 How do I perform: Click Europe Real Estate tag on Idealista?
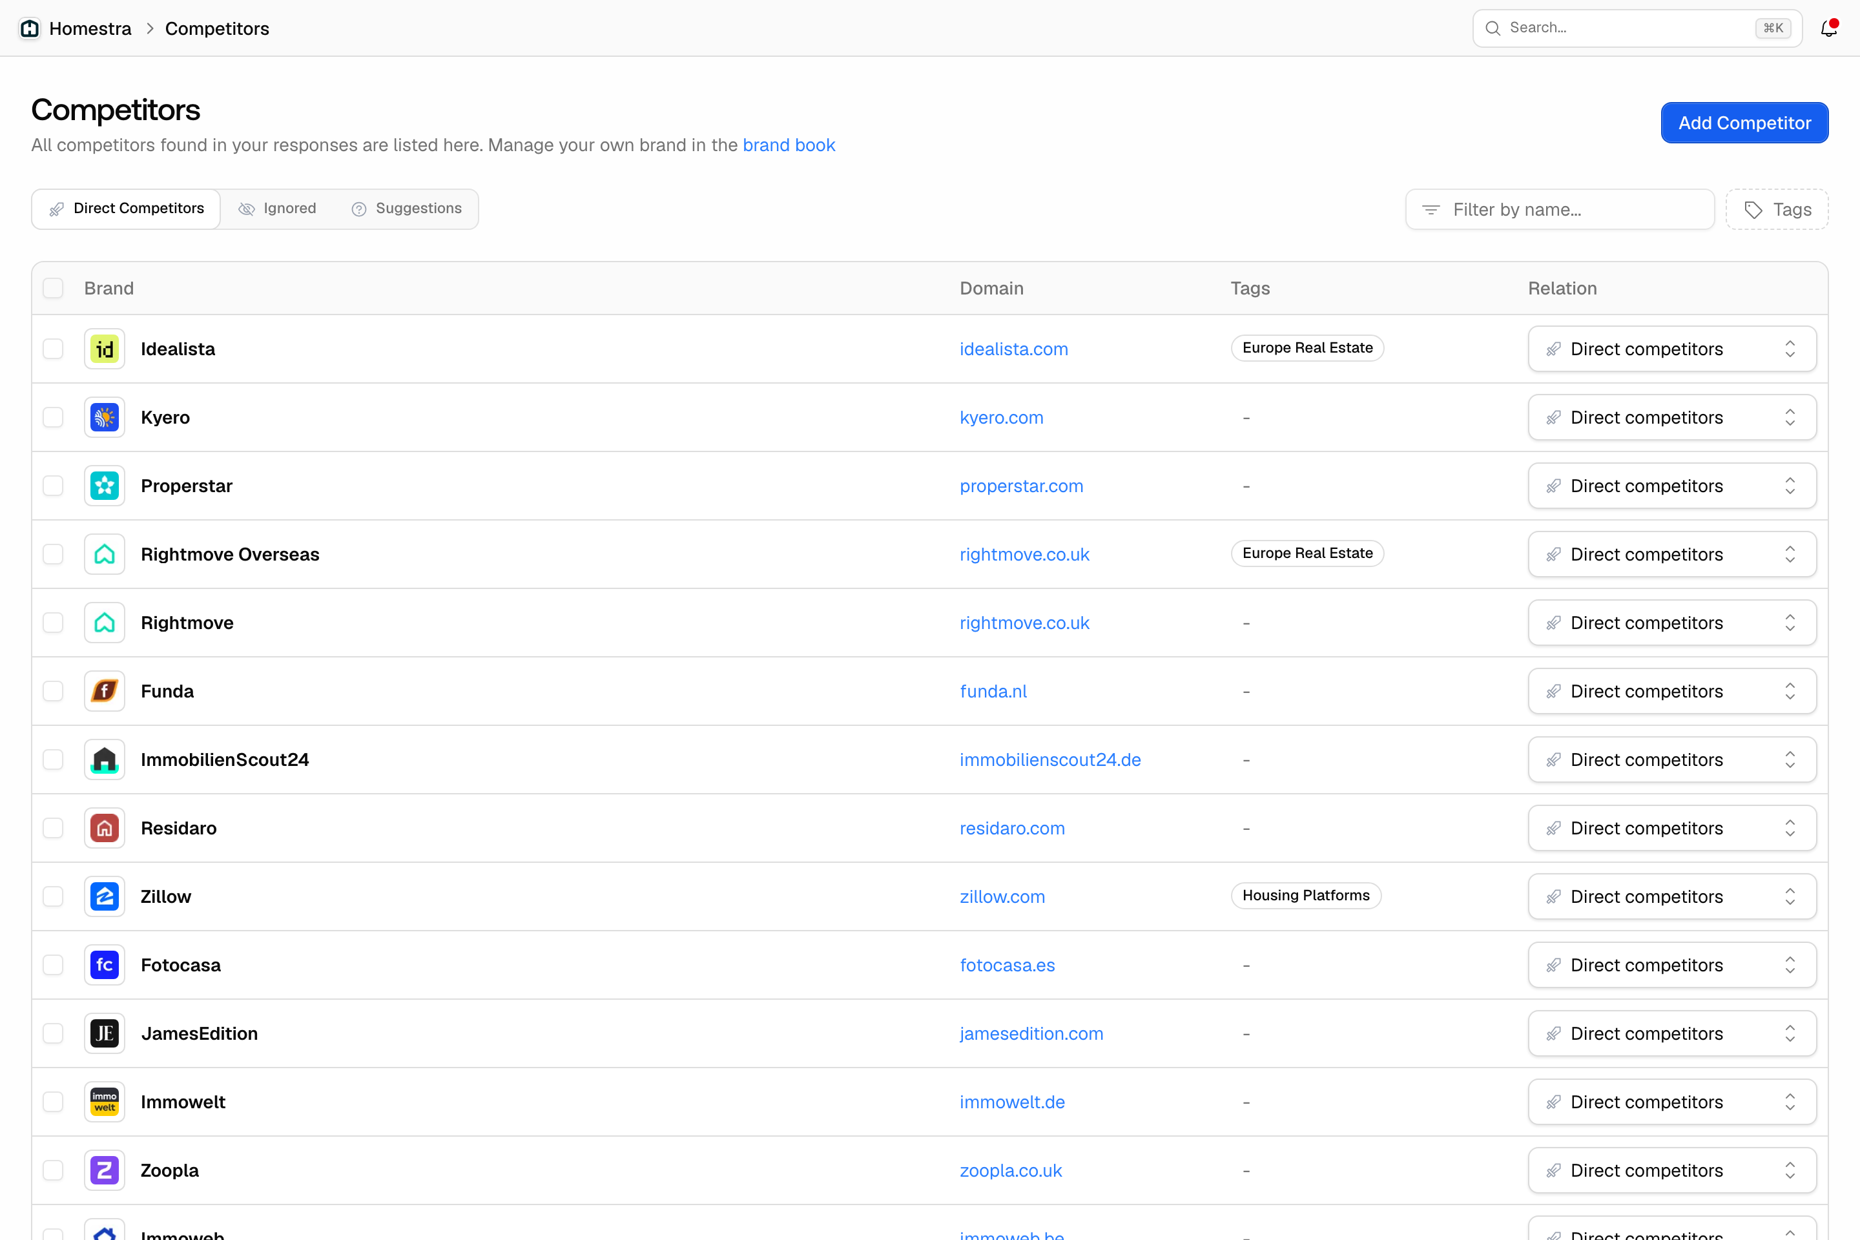pos(1307,348)
